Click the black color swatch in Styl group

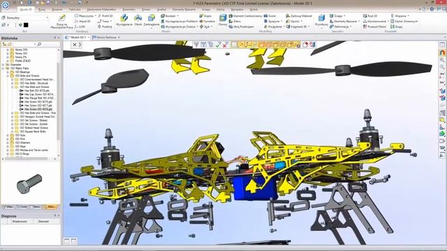tap(26, 25)
